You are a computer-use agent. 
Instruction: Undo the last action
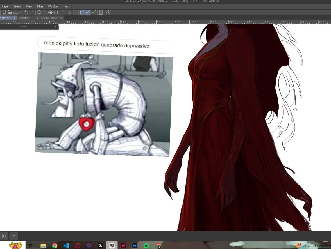point(26,12)
